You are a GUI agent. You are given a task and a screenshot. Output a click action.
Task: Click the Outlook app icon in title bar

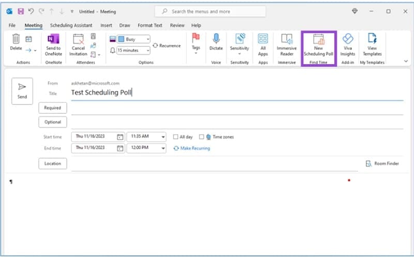[9, 11]
